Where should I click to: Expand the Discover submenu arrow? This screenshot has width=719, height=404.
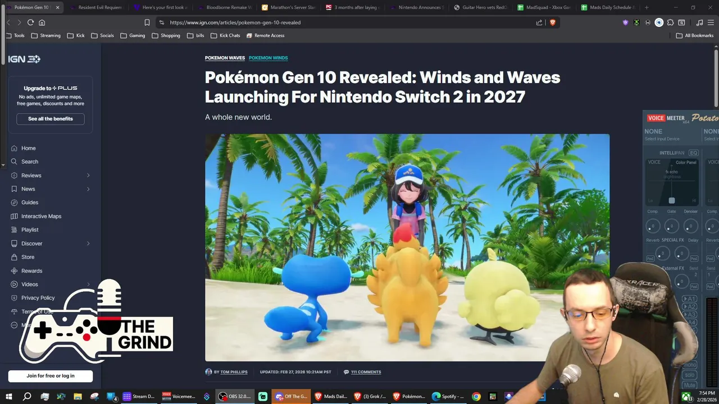tap(88, 244)
